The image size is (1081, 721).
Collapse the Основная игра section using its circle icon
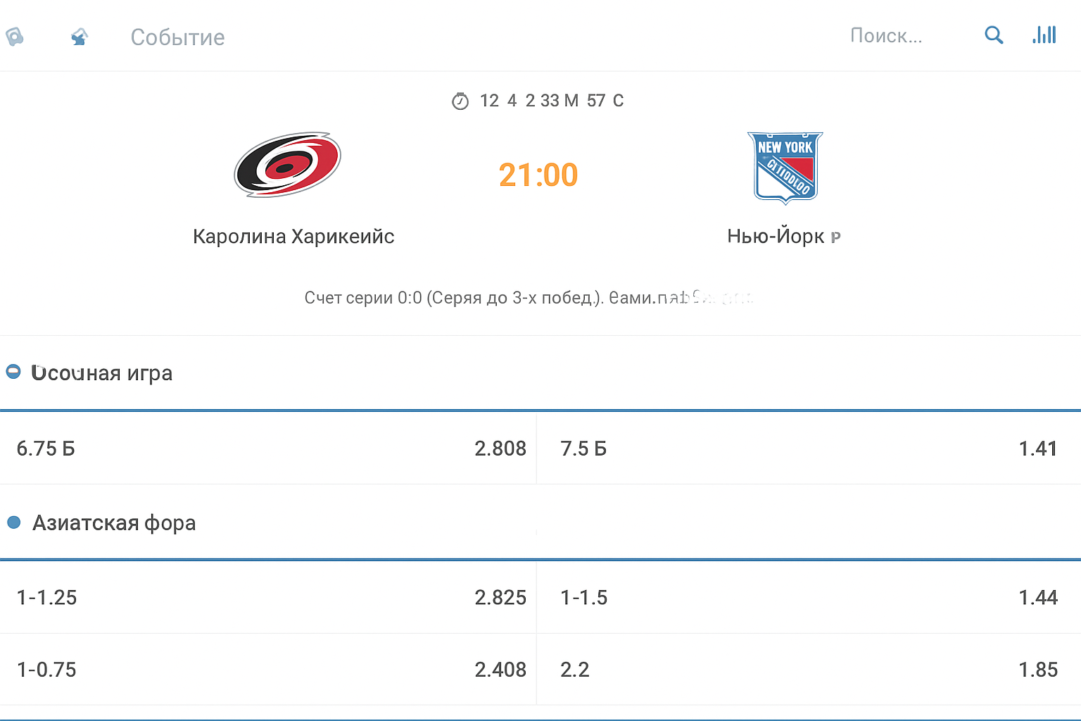point(13,372)
